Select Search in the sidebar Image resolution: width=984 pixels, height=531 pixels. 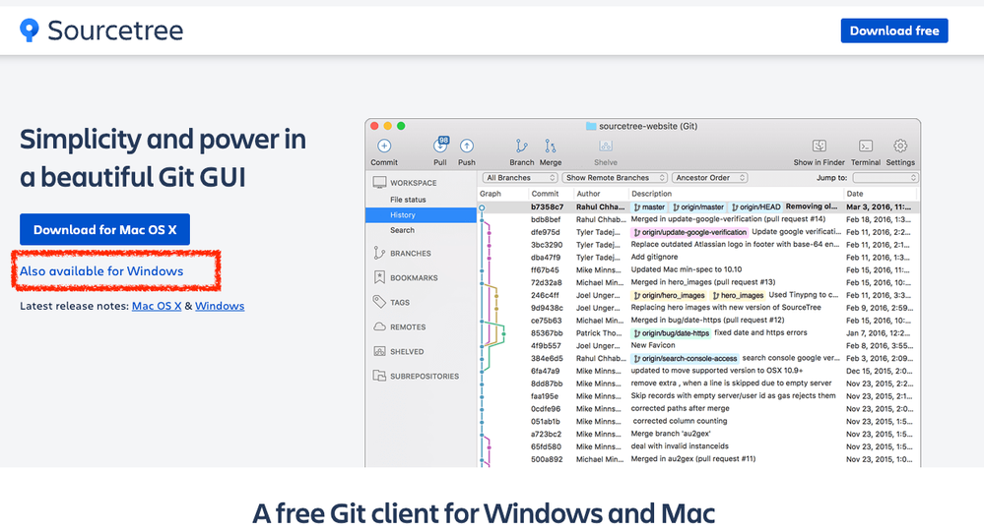tap(402, 230)
